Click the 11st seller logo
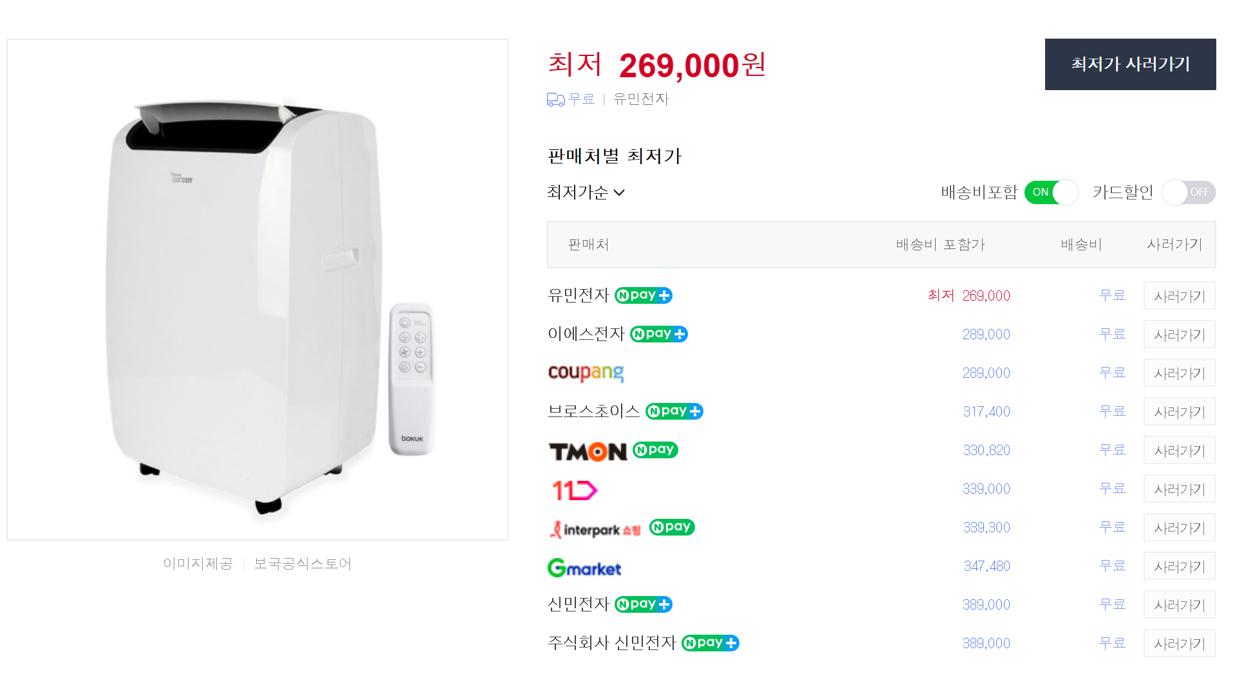The image size is (1233, 681). click(x=575, y=490)
